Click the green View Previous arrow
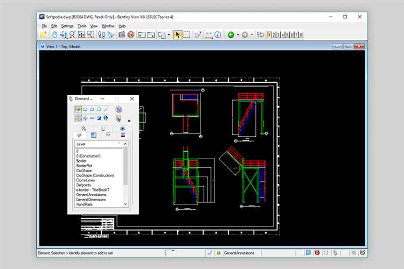This screenshot has height=269, width=404. [231, 35]
